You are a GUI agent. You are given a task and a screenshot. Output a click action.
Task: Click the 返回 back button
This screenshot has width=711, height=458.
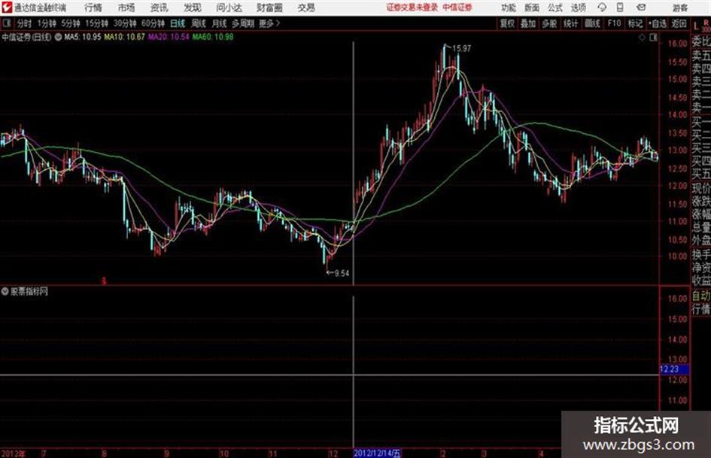[x=679, y=23]
